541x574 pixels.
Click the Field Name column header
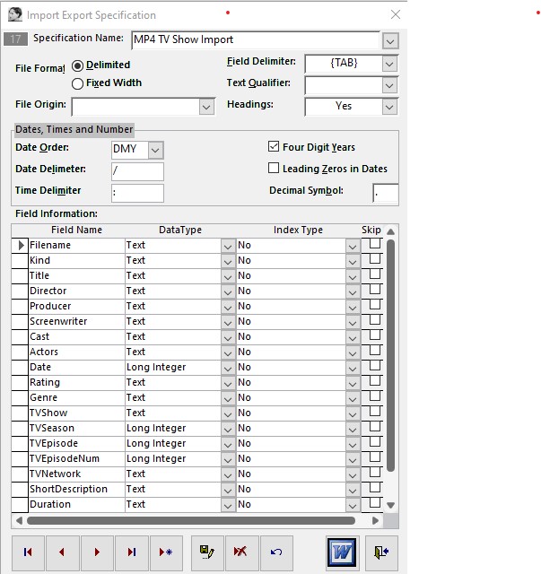pyautogui.click(x=76, y=230)
